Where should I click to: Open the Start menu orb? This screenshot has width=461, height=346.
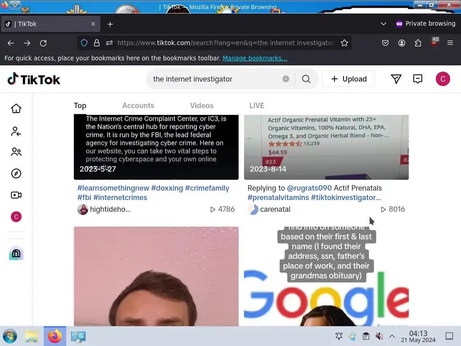(10, 336)
